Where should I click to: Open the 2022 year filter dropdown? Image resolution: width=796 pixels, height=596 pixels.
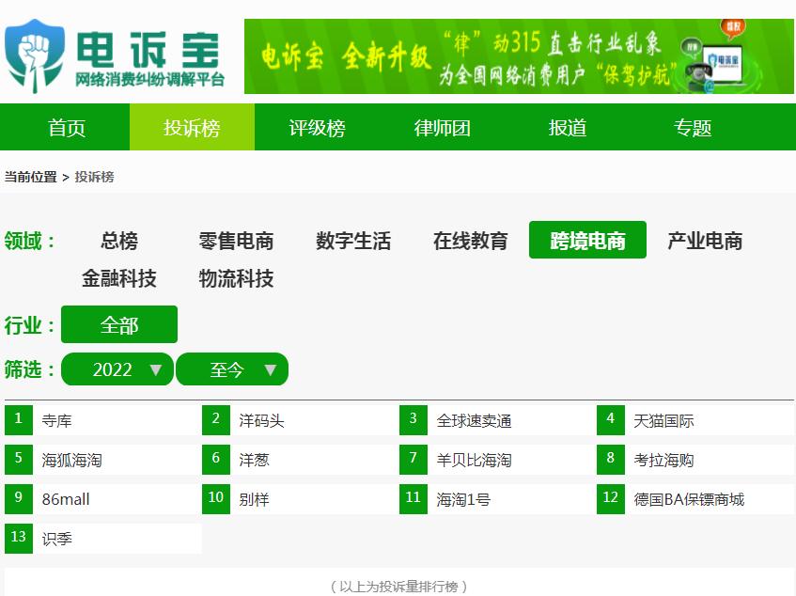coord(117,369)
